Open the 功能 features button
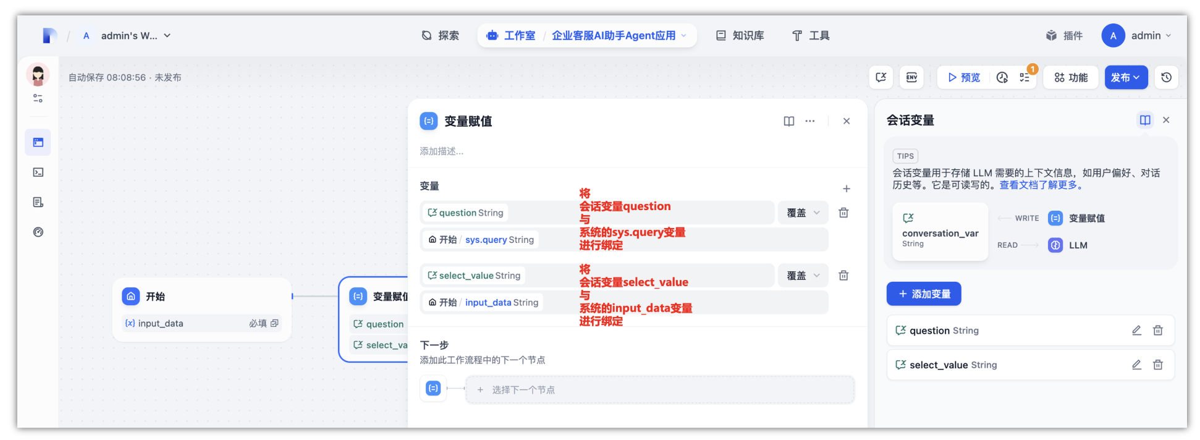1200x440 pixels. (x=1071, y=77)
